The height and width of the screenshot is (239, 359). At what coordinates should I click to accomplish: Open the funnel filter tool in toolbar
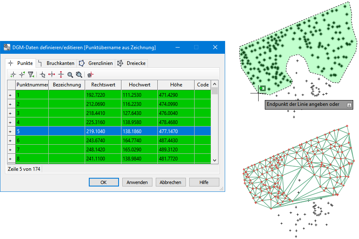click(x=31, y=74)
